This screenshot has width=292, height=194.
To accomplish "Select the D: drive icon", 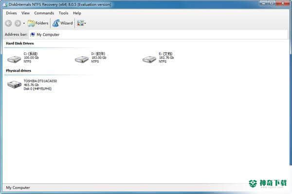I will pos(82,59).
